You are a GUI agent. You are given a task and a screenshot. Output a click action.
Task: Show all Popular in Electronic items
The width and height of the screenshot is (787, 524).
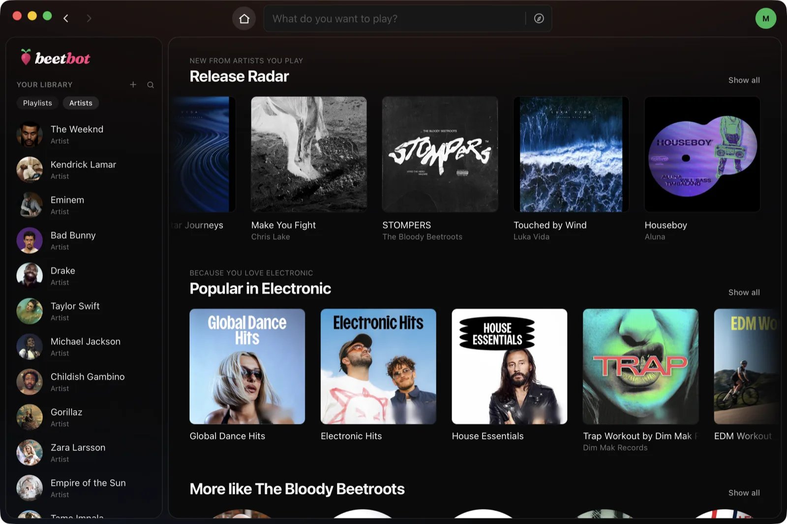pyautogui.click(x=744, y=292)
